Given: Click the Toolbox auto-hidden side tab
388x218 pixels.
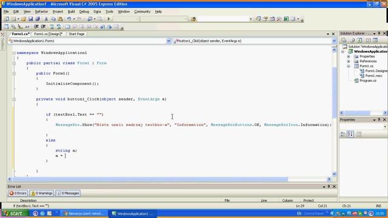Looking at the screenshot, I should click(2, 41).
